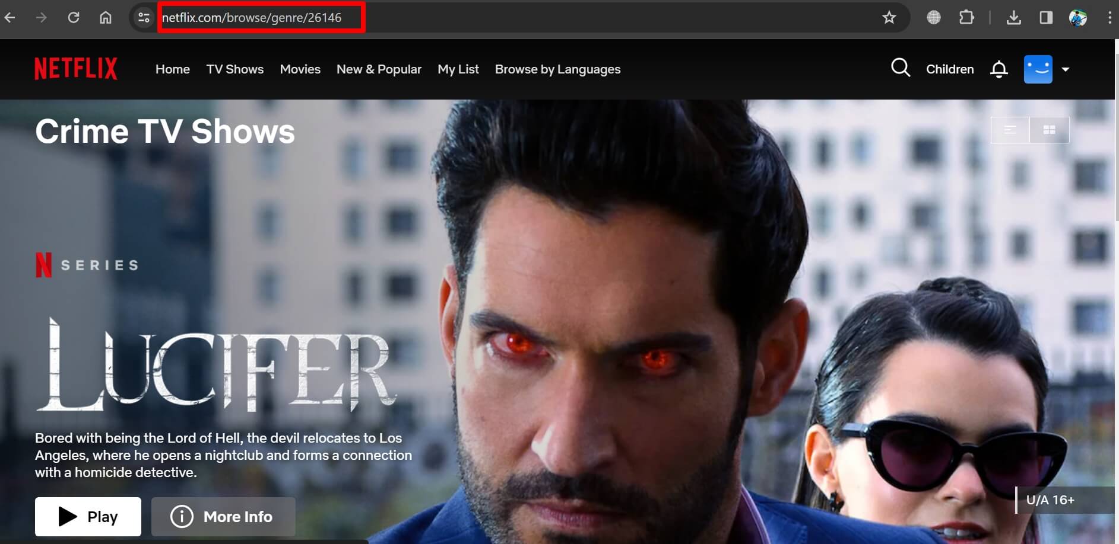This screenshot has height=544, width=1119.
Task: Switch to grid view layout
Action: pos(1050,130)
